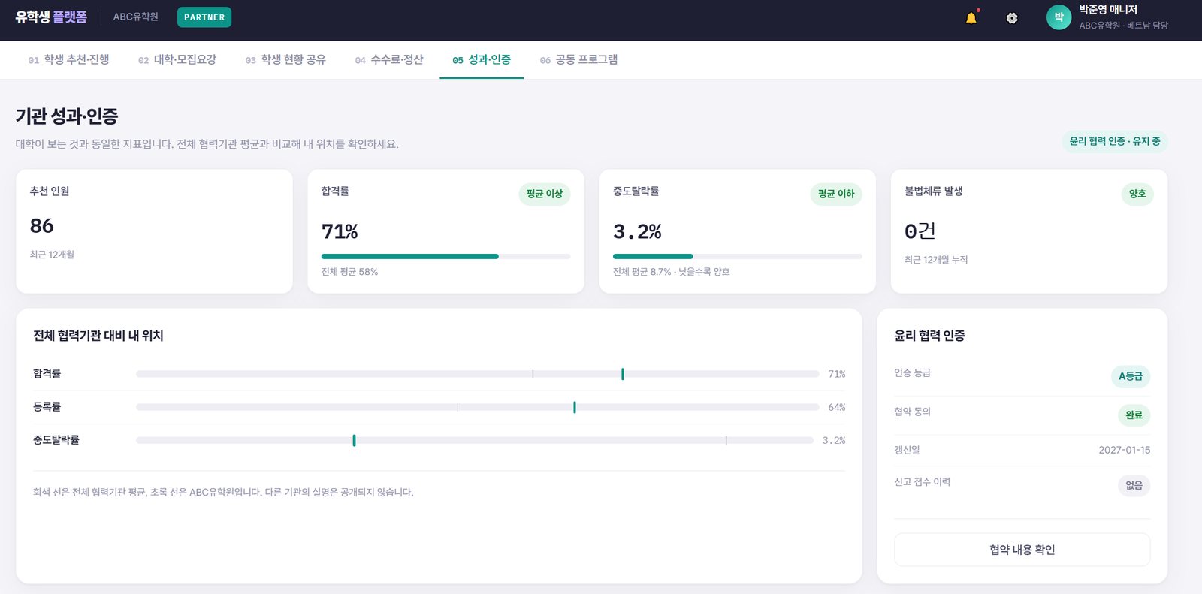Click the 양호 badge on 불법체류 card
Screen dimensions: 1202x594
click(1137, 194)
